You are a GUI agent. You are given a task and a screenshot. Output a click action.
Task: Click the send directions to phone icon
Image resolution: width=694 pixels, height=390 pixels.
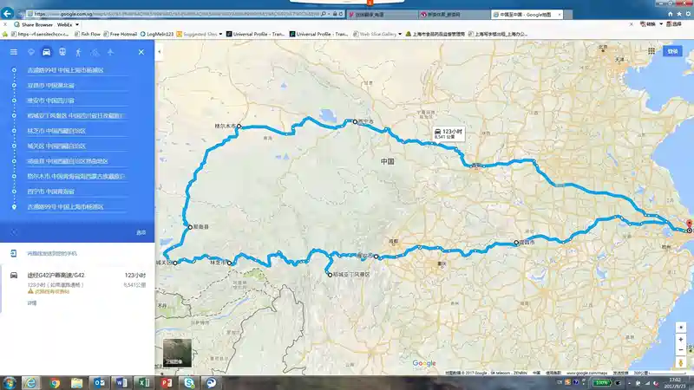pos(14,253)
